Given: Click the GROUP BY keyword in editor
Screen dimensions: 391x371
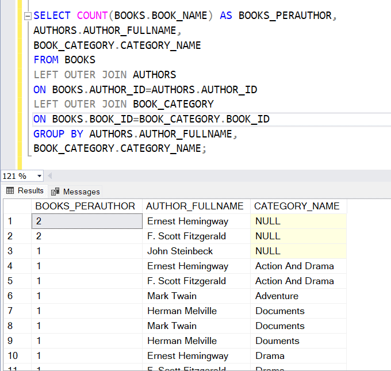Looking at the screenshot, I should tap(58, 134).
